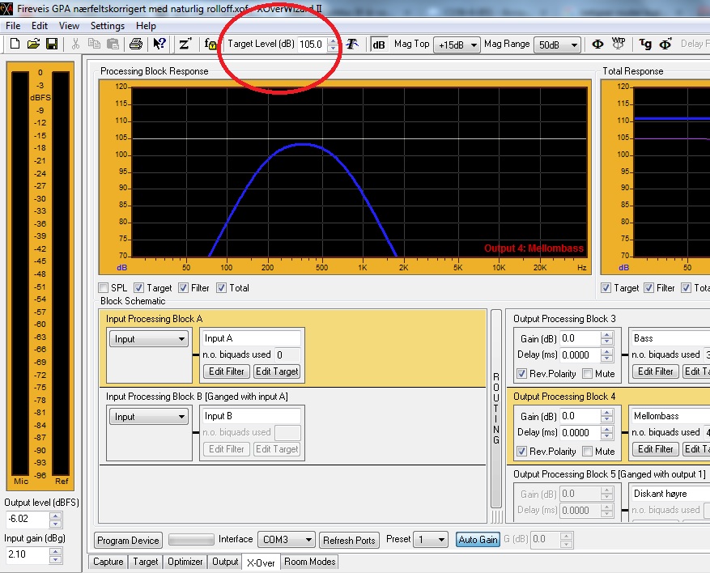Enable the SPL checkbox under Processing Block Response
Viewport: 710px width, 573px height.
(x=104, y=288)
